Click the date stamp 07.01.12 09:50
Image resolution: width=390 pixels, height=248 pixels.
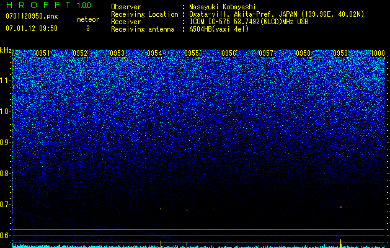(32, 29)
